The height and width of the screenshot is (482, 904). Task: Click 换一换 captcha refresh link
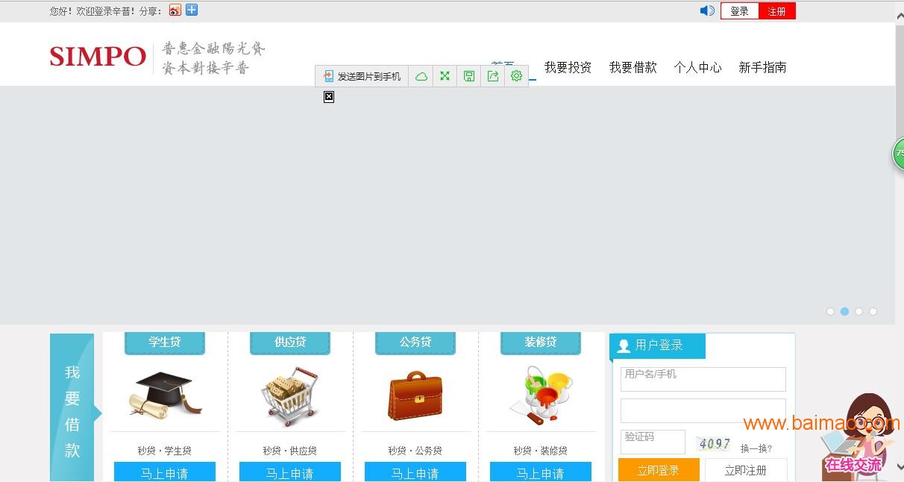[756, 448]
